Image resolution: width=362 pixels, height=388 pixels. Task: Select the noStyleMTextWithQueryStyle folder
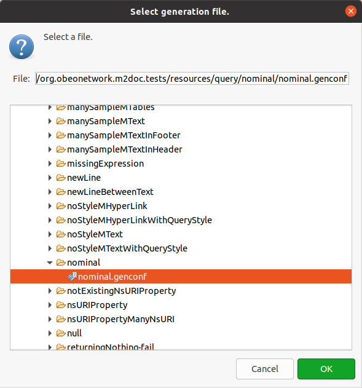pos(127,248)
